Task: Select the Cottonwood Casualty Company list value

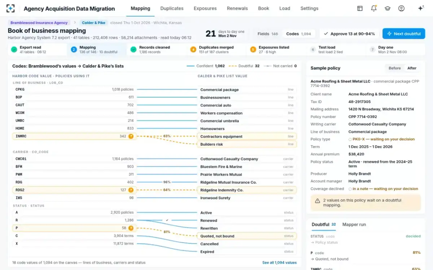Action: click(247, 159)
